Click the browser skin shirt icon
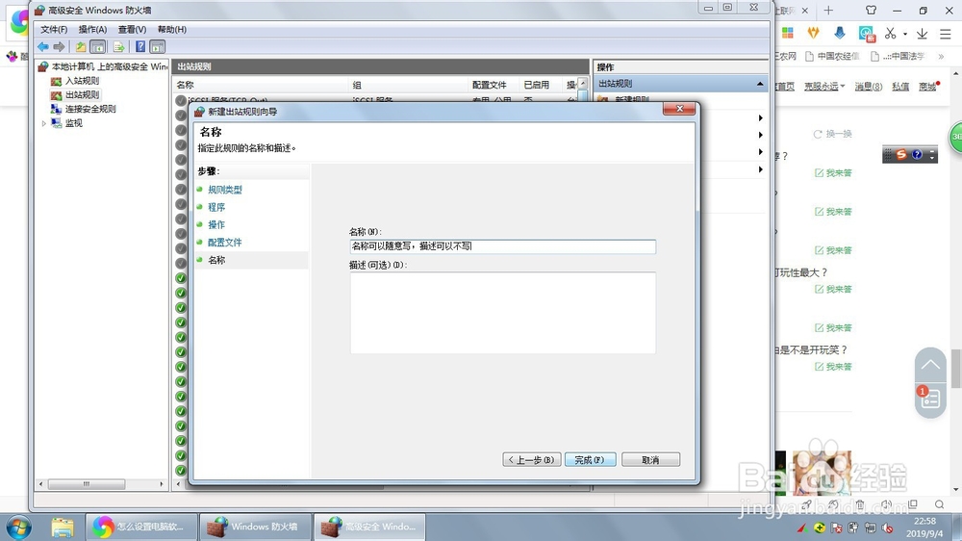 click(x=871, y=10)
